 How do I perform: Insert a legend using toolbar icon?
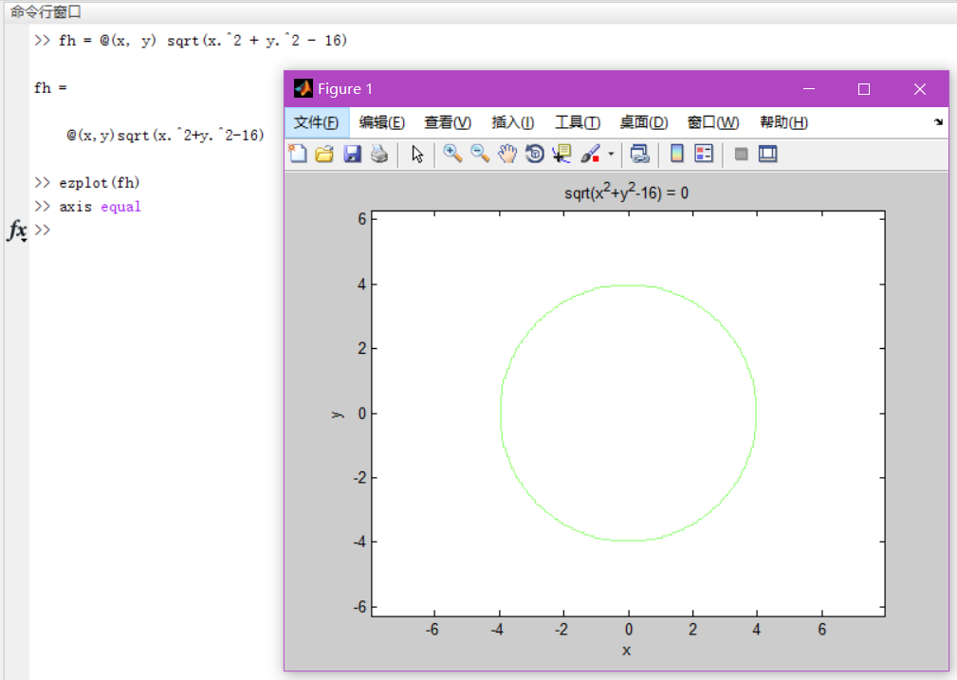[x=704, y=154]
